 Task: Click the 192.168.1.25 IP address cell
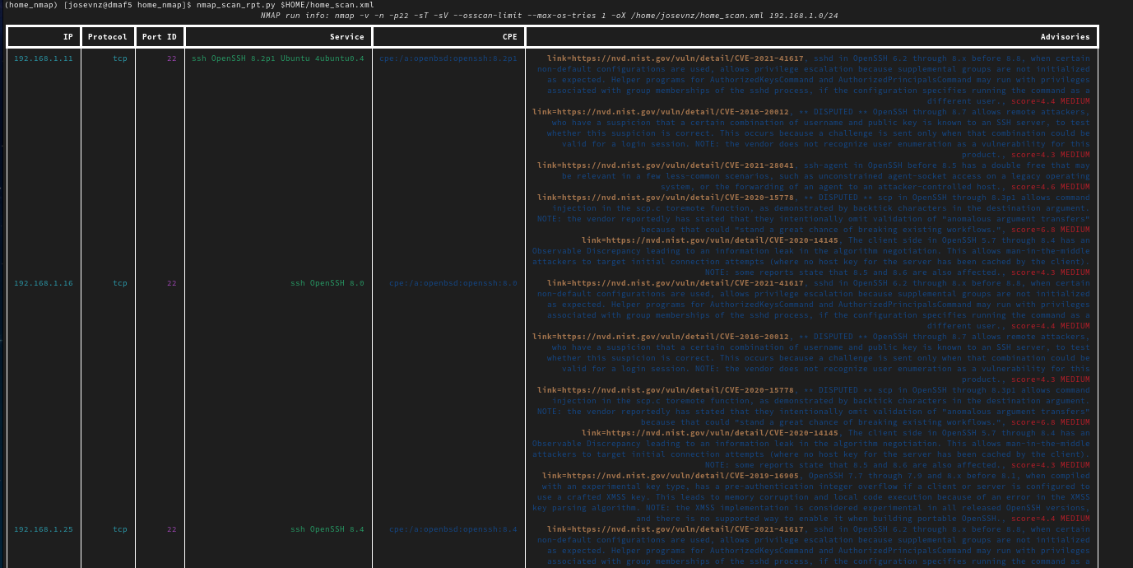point(44,529)
